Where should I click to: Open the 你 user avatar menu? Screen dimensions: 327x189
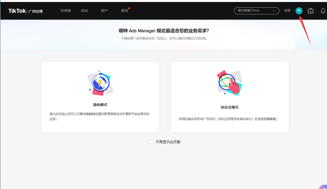[299, 11]
